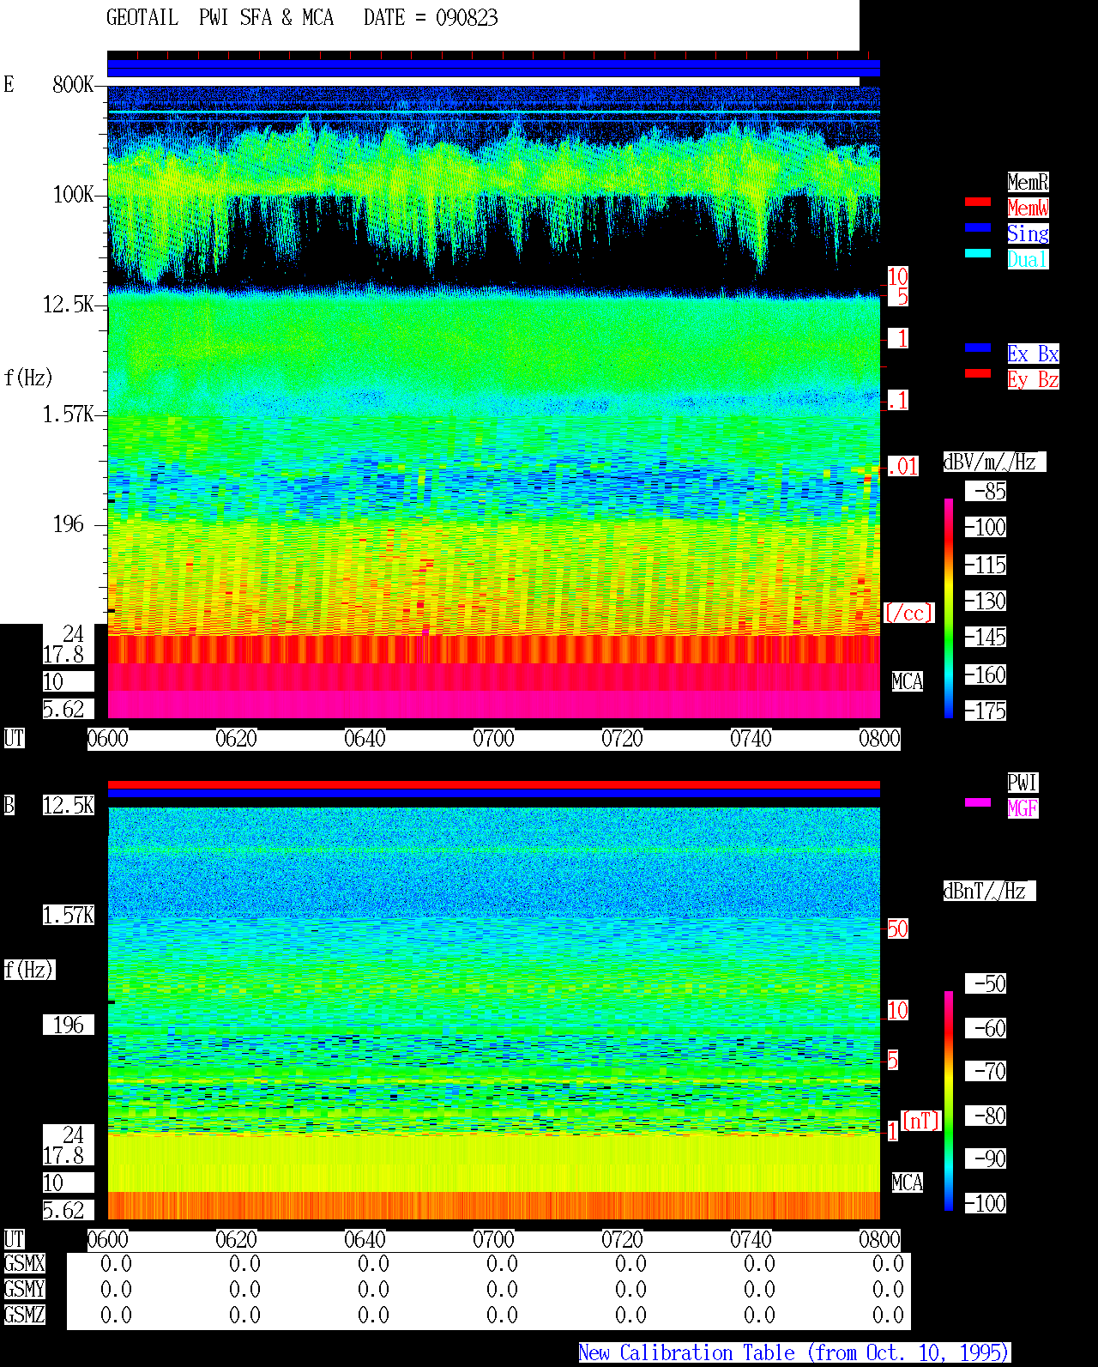
Task: Click the red swatch beside MemW
Action: 978,202
